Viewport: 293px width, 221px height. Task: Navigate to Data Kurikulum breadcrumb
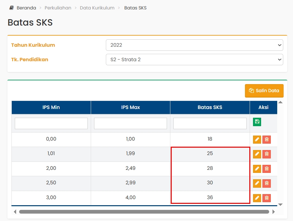click(97, 8)
